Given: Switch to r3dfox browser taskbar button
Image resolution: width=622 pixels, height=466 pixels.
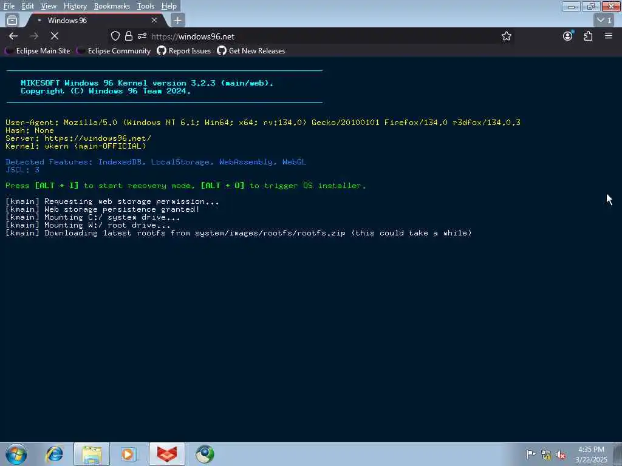Looking at the screenshot, I should pyautogui.click(x=167, y=454).
